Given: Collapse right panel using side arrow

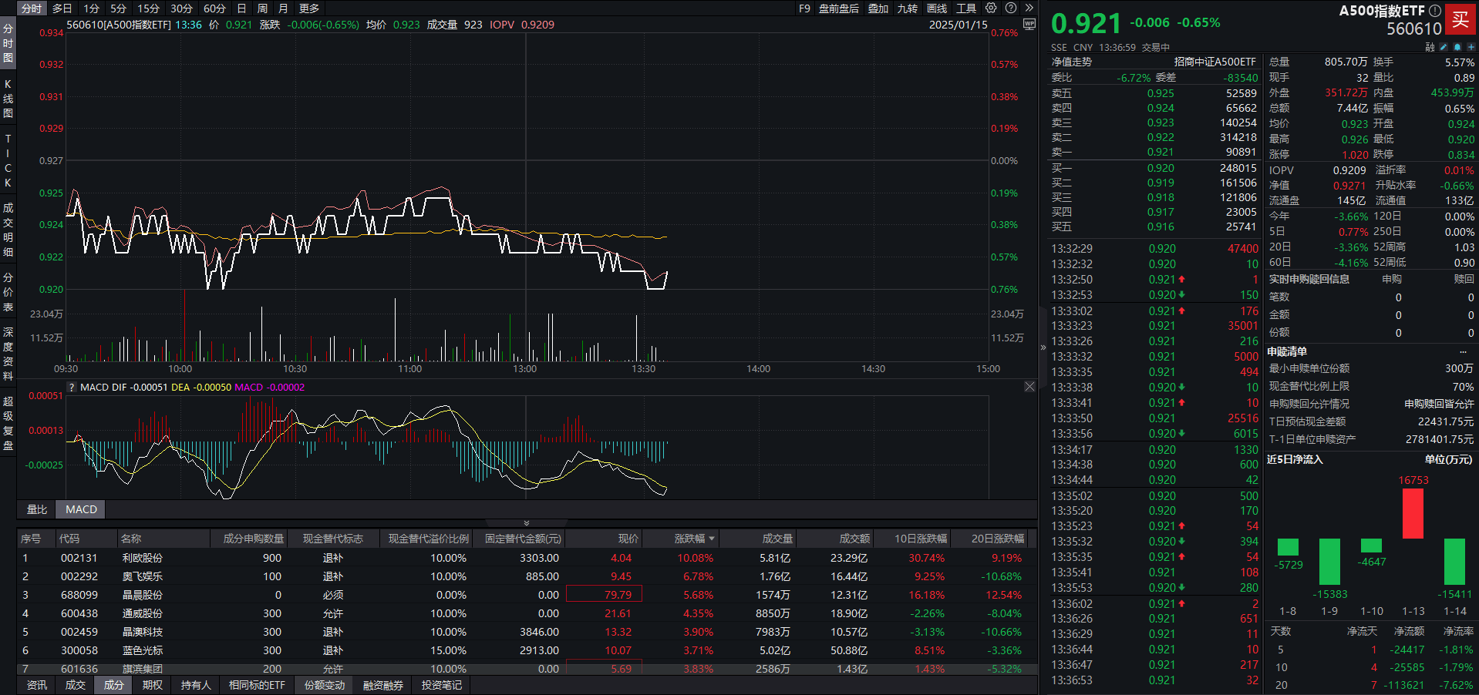Looking at the screenshot, I should [1043, 347].
